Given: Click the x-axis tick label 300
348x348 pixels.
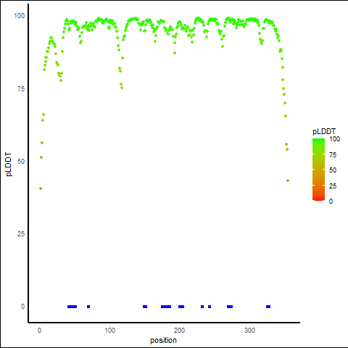Looking at the screenshot, I should pos(249,331).
